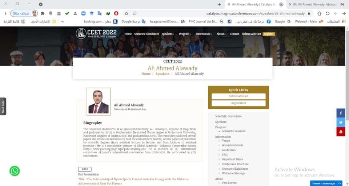Click the Registration quick link button

tap(238, 103)
